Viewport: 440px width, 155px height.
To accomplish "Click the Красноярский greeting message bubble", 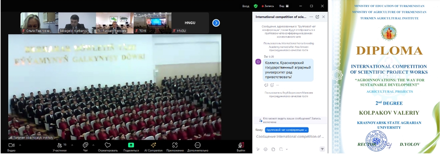I will (x=288, y=70).
